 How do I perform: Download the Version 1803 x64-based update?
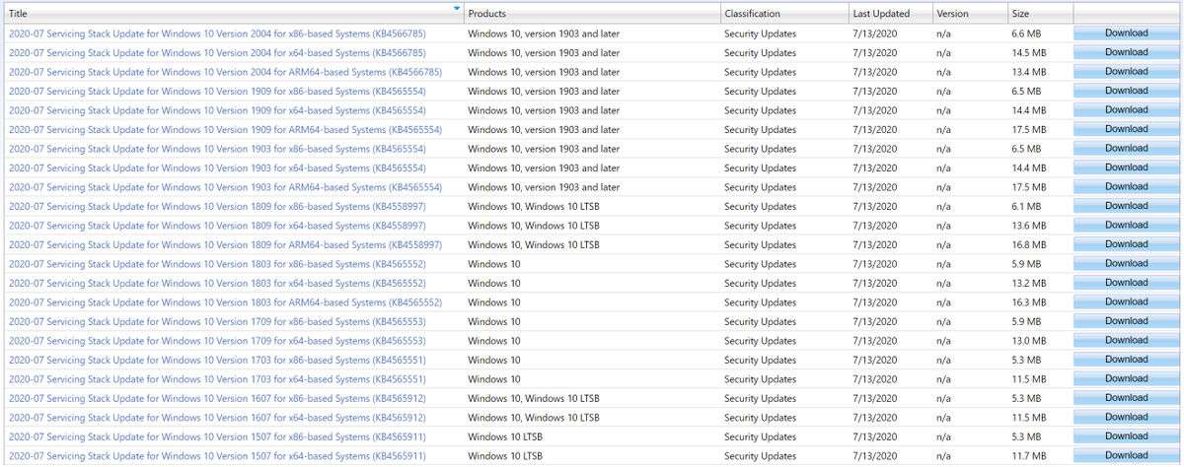(x=1126, y=283)
